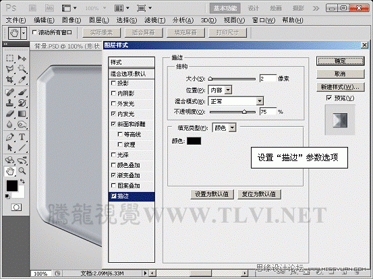Uncheck the Stroke (描边) style

(113, 196)
